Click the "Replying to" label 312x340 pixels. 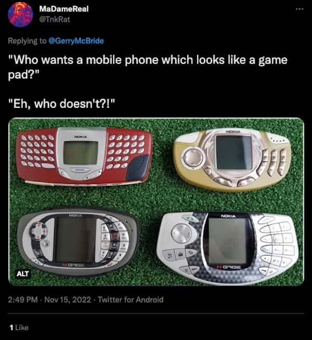[x=27, y=41]
